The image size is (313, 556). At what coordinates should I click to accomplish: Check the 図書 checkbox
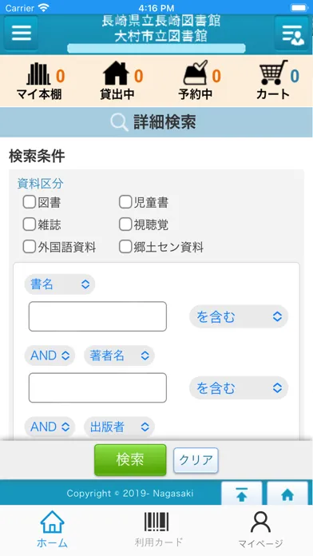[x=29, y=202]
